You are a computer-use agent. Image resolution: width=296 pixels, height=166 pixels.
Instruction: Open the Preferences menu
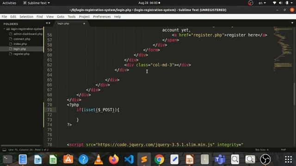click(102, 17)
